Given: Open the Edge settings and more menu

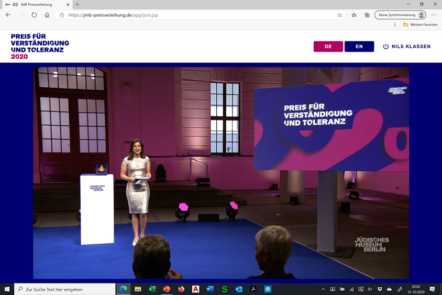Looking at the screenshot, I should click(433, 15).
